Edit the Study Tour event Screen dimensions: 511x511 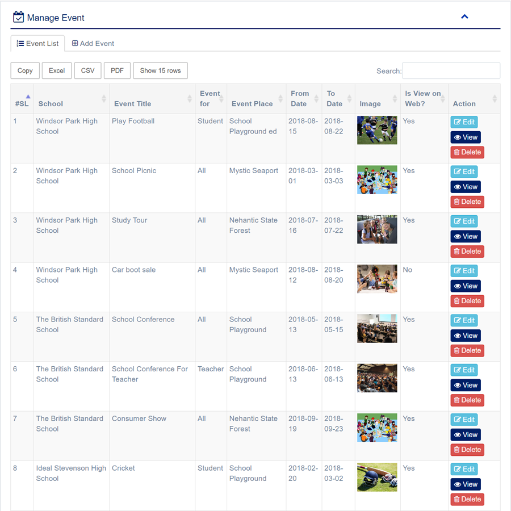[464, 221]
